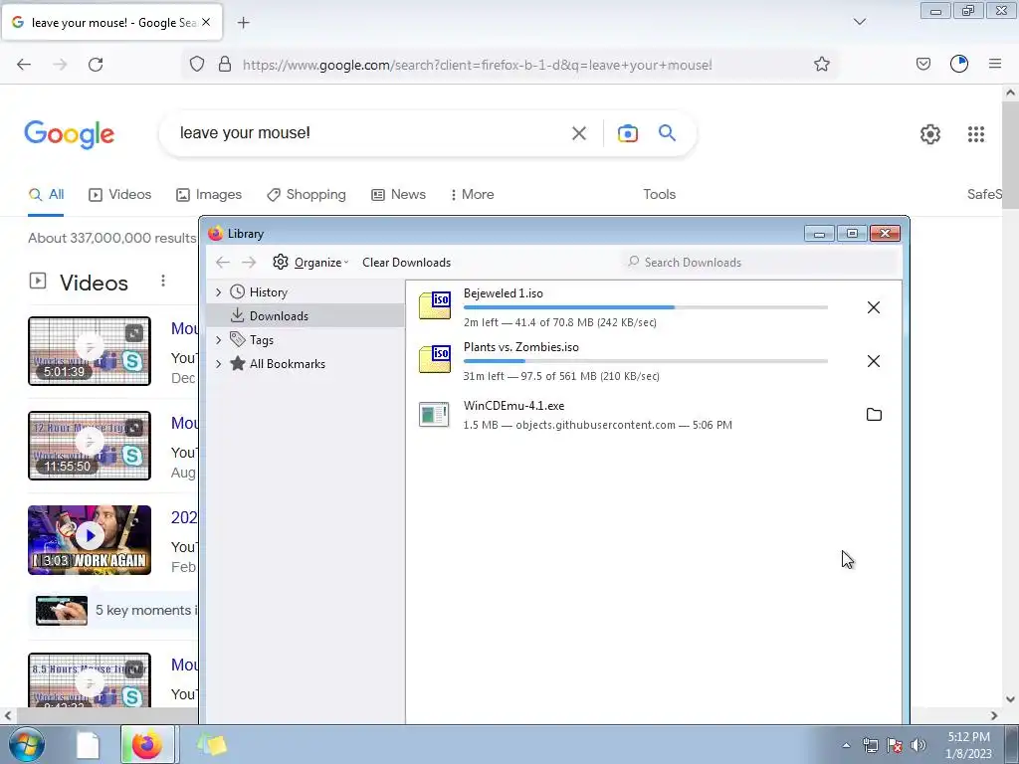Open containing folder for WinCDEmu-4.1.exe
This screenshot has width=1019, height=764.
pos(874,415)
